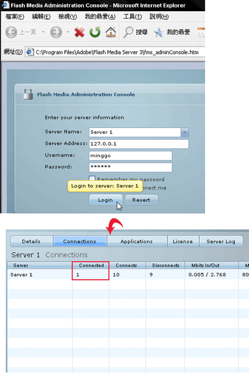The image size is (249, 373).
Task: Click the Connects value 10
Action: click(x=116, y=275)
